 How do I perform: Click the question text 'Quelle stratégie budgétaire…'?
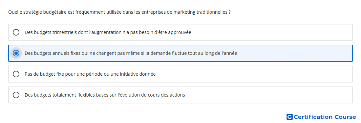click(x=119, y=12)
